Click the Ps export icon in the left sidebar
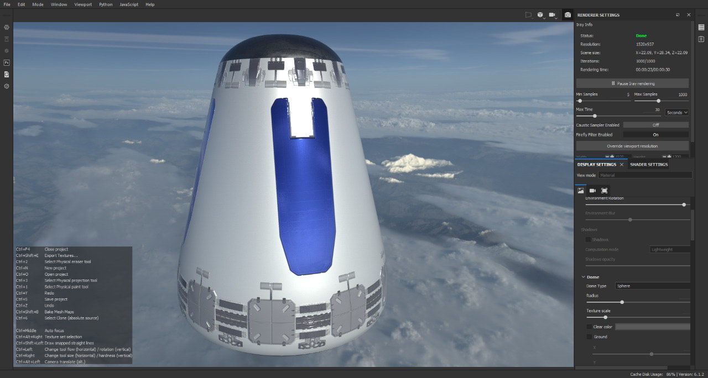Screen dimensions: 708x378 pos(6,62)
